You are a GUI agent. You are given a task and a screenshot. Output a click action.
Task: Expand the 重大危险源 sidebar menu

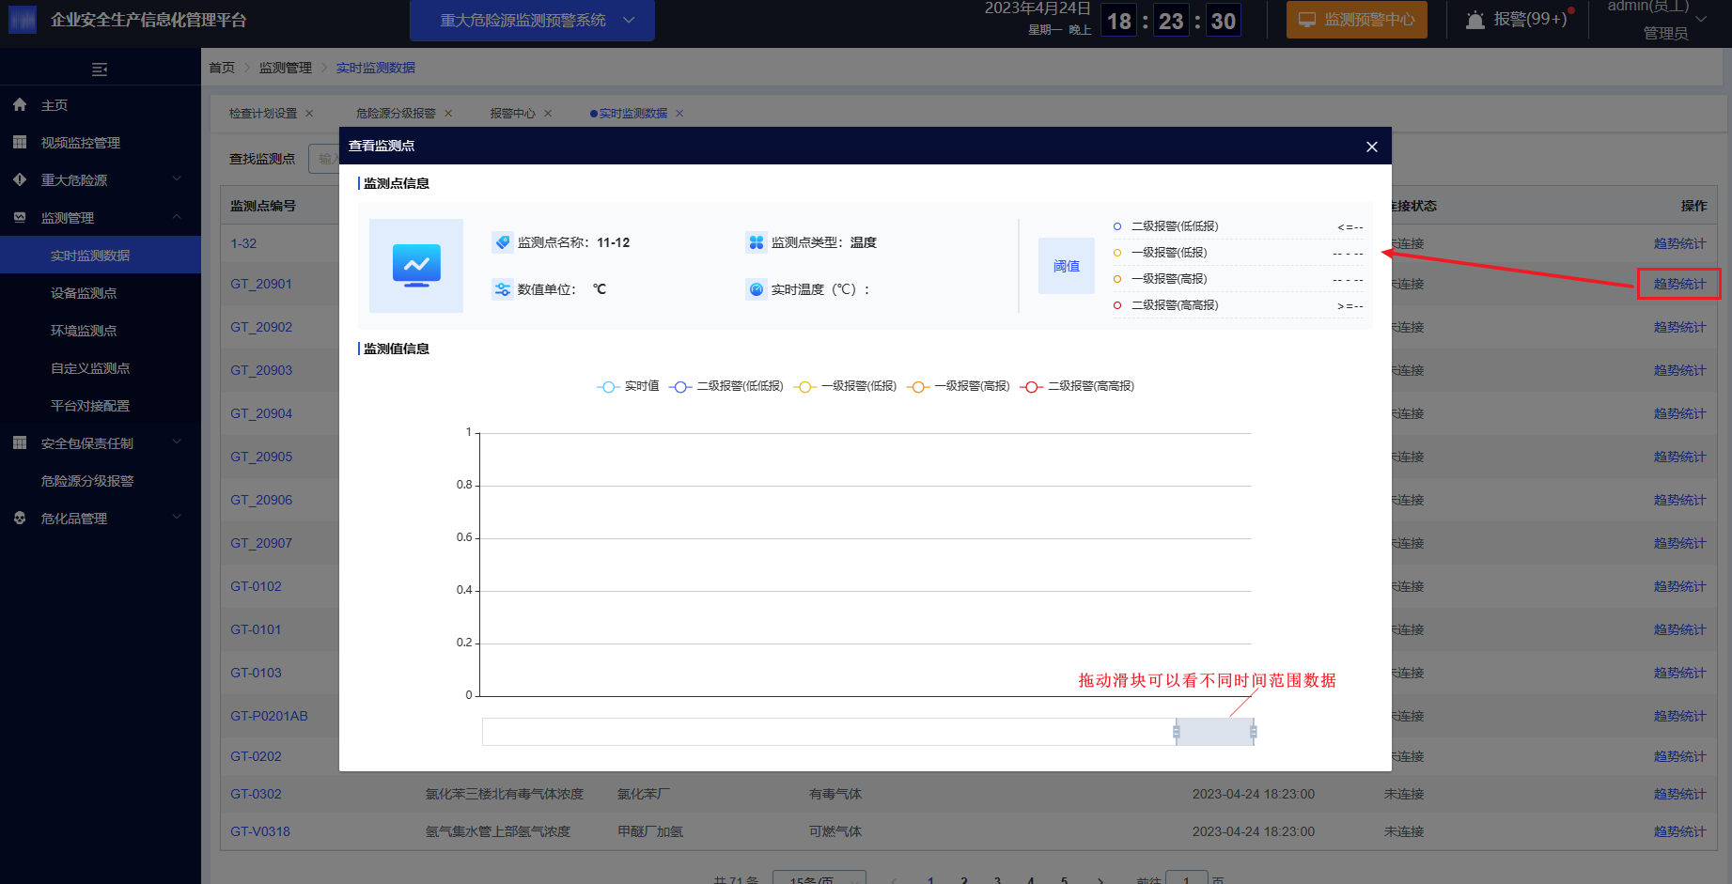click(x=177, y=179)
